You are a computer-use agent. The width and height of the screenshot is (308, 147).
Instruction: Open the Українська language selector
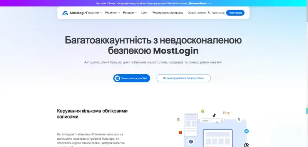click(x=218, y=13)
